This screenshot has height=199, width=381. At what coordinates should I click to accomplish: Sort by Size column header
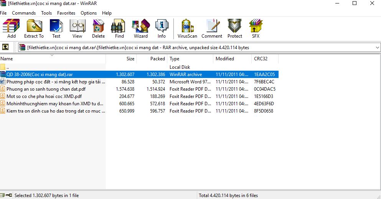click(121, 59)
